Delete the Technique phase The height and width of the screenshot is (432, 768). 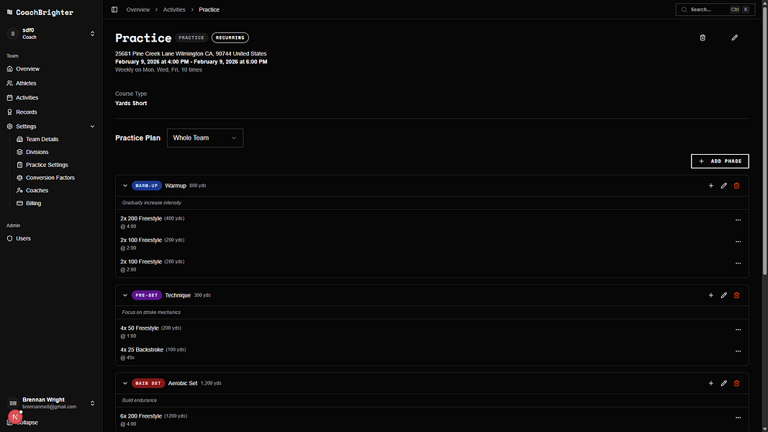click(736, 295)
